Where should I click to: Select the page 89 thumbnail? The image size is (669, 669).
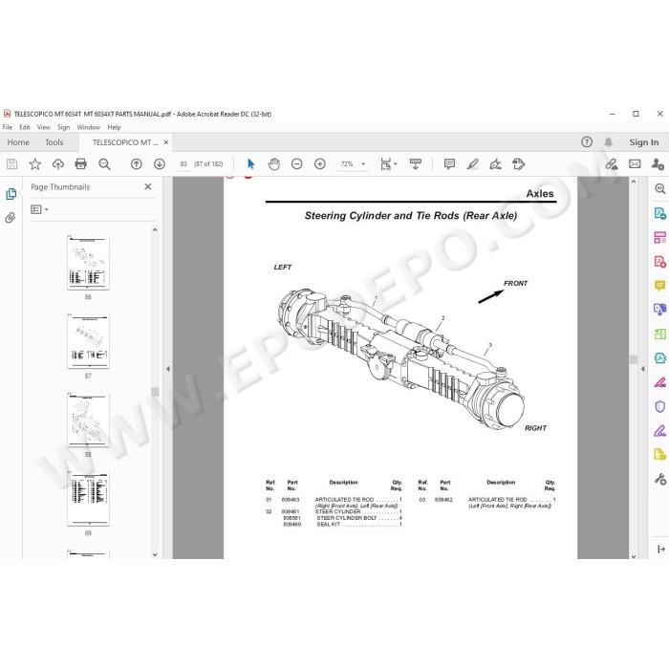tap(88, 498)
